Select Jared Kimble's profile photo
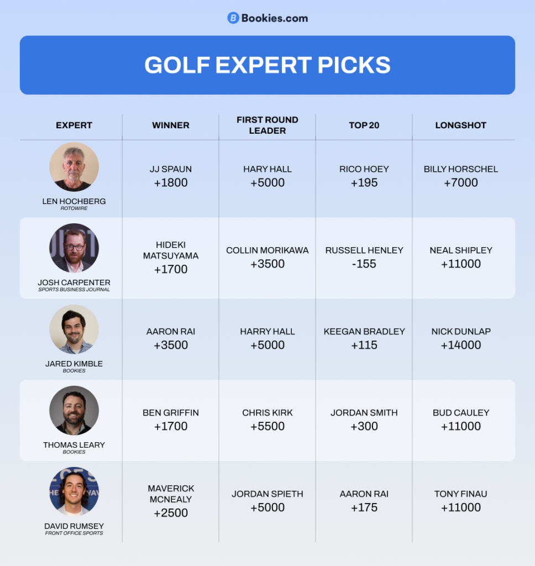This screenshot has height=566, width=535. tap(74, 329)
